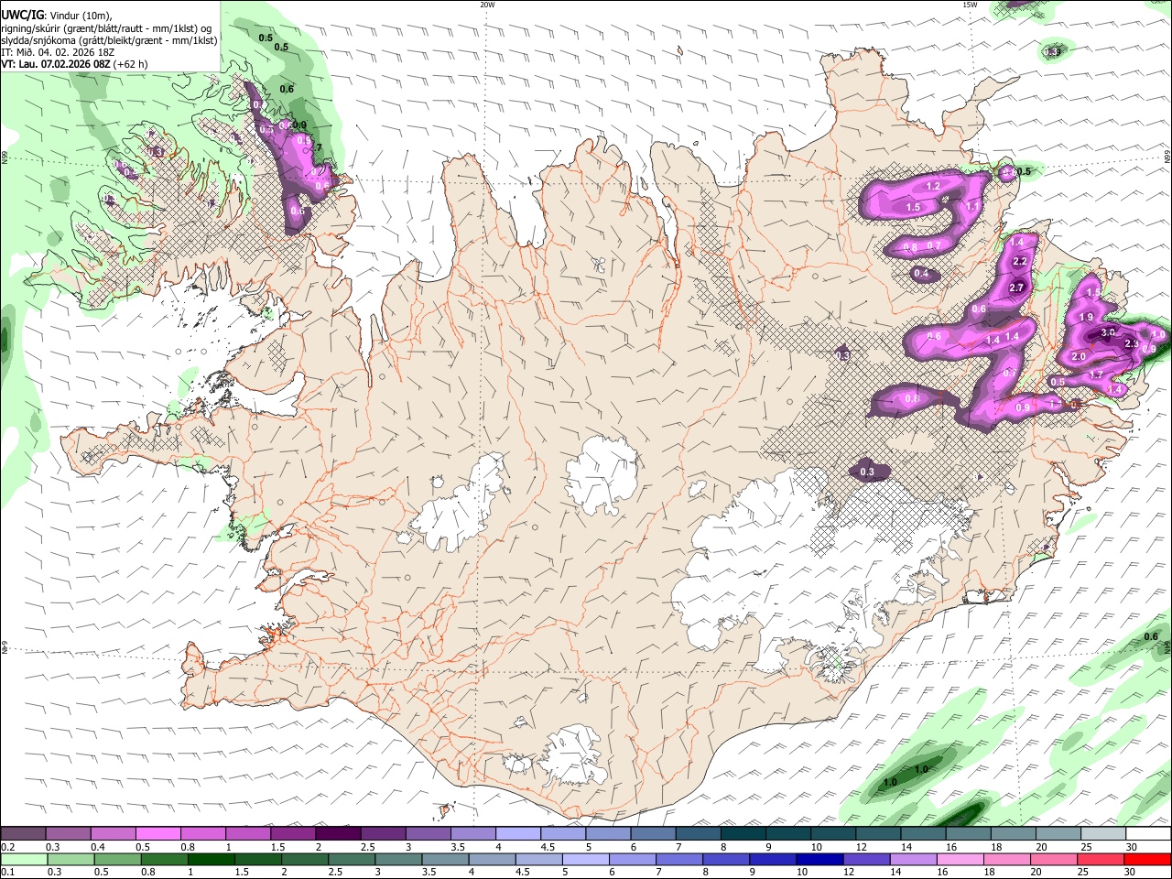Viewport: 1172px width, 879px height.
Task: Click the 0.1 label on the rain scale
Action: 7,873
